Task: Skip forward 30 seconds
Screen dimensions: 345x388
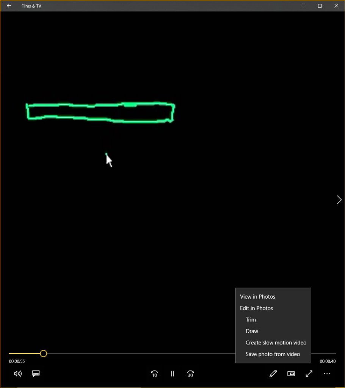Action: tap(190, 374)
